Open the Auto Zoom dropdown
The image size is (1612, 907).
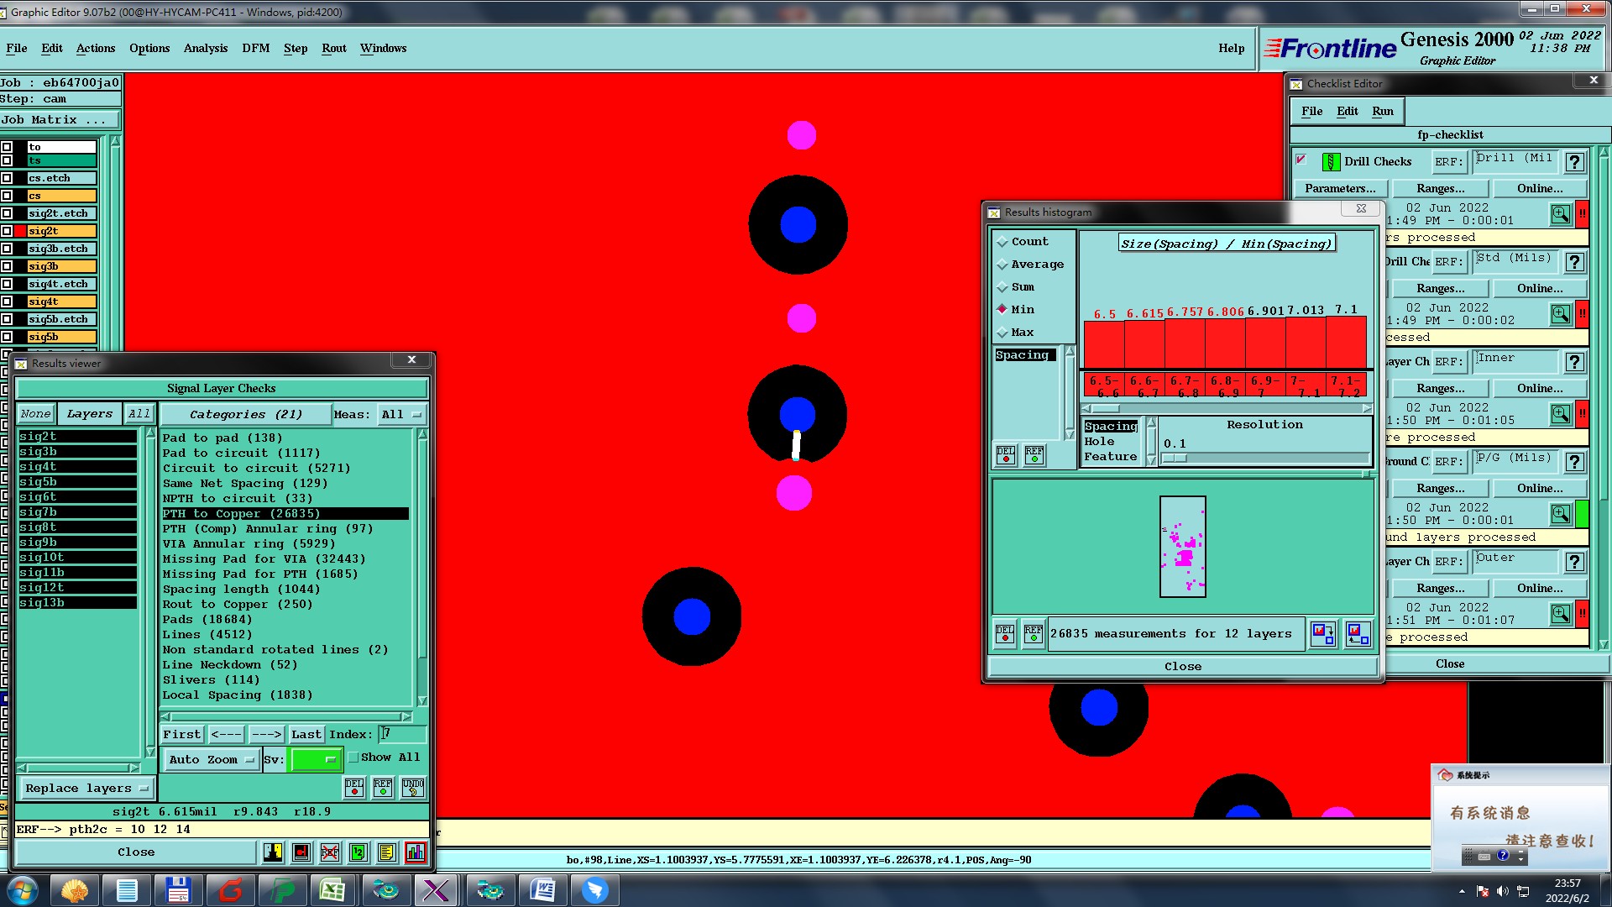tap(211, 759)
